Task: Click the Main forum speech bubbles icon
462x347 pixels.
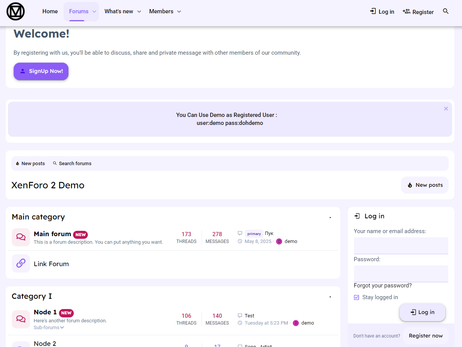Action: (x=21, y=237)
